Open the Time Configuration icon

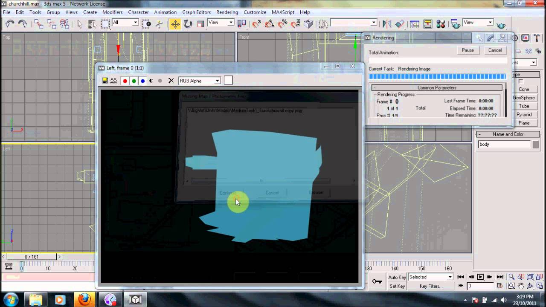[x=500, y=286]
